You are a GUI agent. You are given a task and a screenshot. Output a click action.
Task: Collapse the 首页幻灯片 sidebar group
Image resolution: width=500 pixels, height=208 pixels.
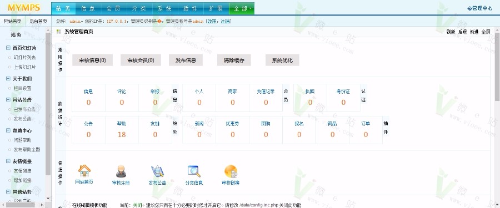click(8, 48)
